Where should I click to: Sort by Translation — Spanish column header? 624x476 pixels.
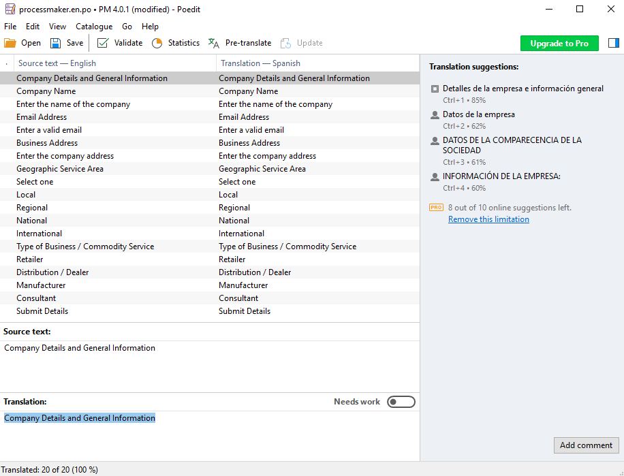(260, 63)
